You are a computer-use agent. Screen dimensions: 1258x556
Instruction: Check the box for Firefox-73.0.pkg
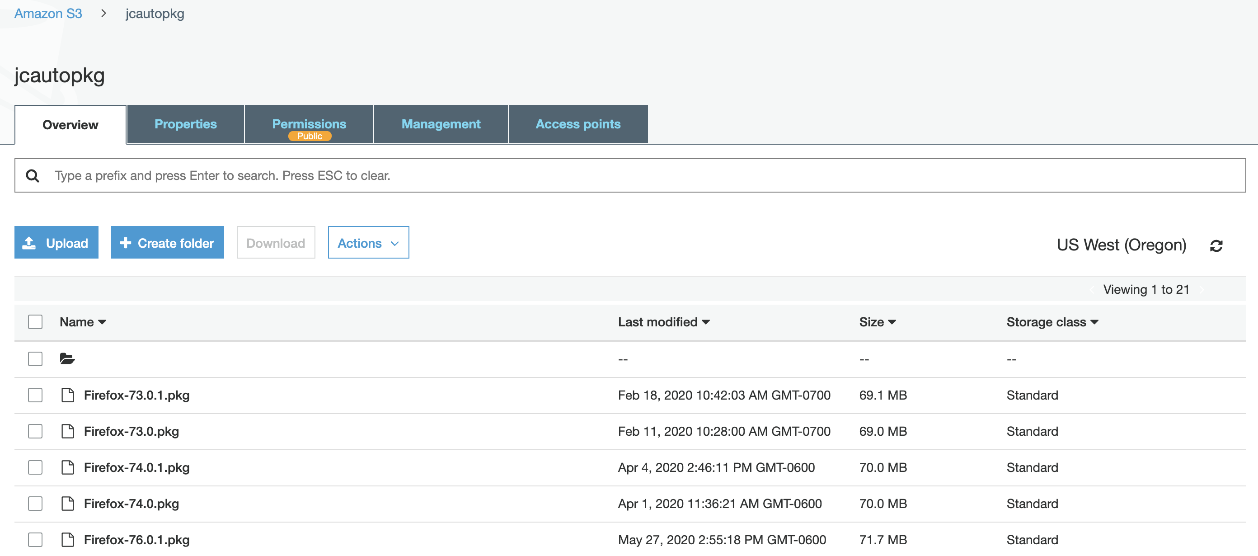coord(35,431)
